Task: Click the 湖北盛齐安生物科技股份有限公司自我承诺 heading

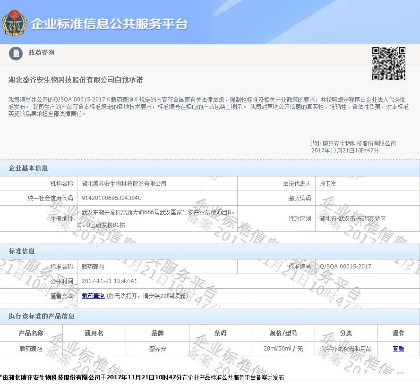Action: (76, 80)
